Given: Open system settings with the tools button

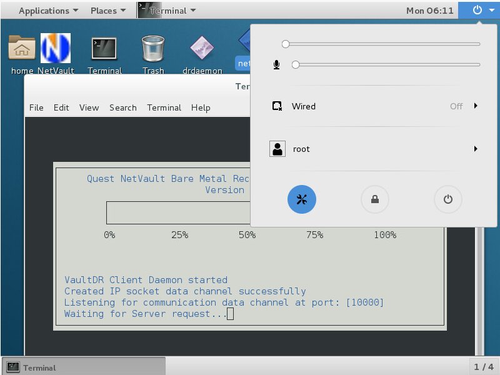Looking at the screenshot, I should (x=302, y=199).
